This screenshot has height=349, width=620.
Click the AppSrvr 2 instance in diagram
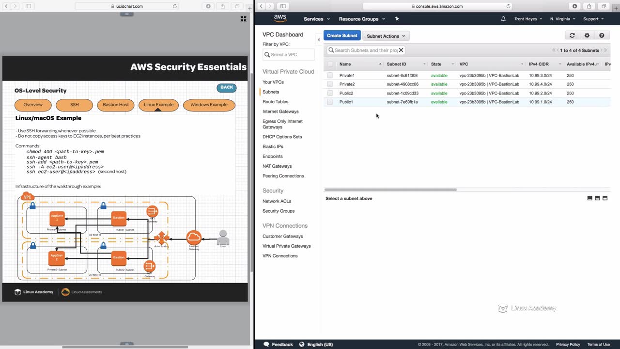point(57,258)
